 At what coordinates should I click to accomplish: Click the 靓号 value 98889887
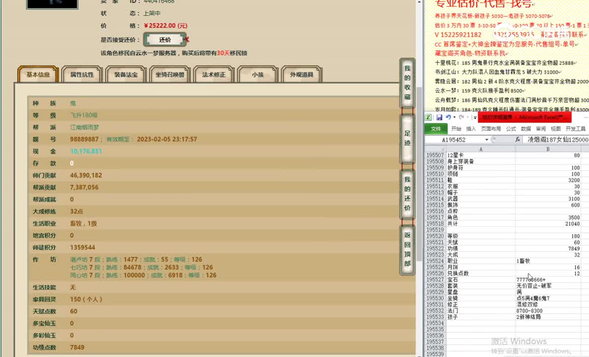coord(84,139)
